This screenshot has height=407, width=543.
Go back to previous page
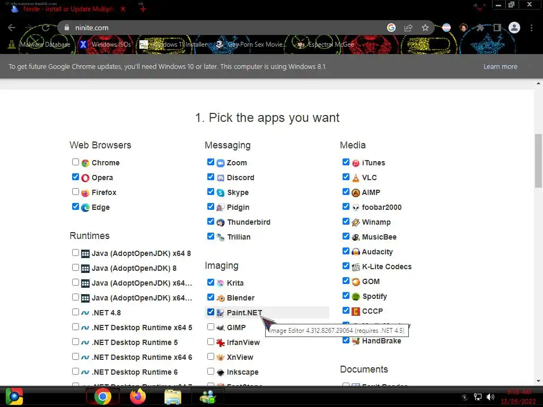12,28
